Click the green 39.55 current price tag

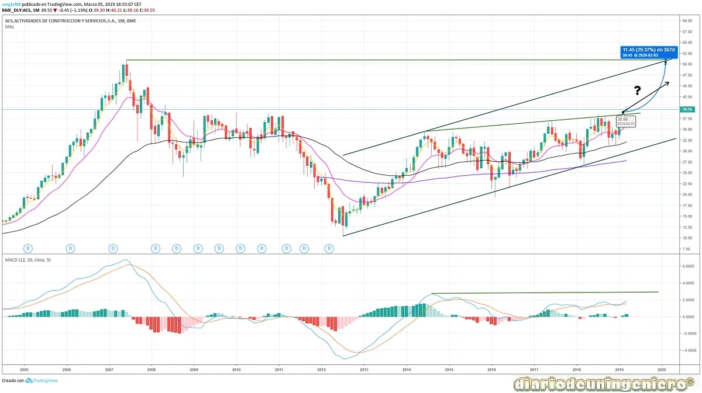tap(687, 109)
